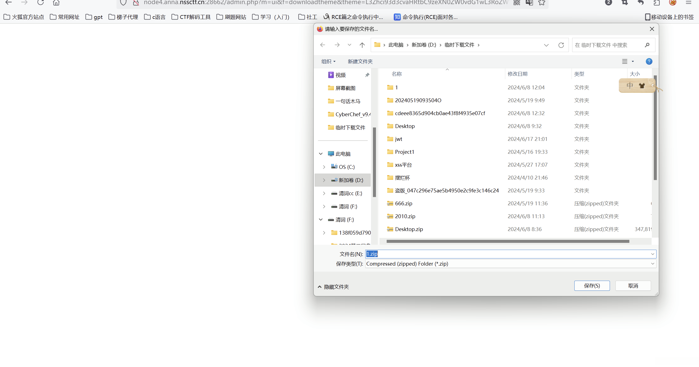Select the 666.zip file
This screenshot has width=699, height=367.
point(403,203)
